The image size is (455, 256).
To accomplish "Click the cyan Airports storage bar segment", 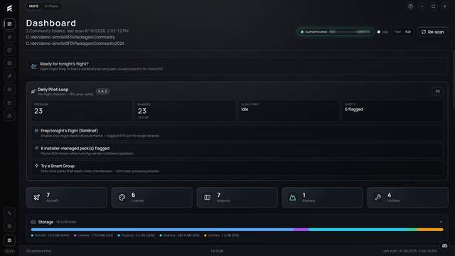I will tap(358, 229).
